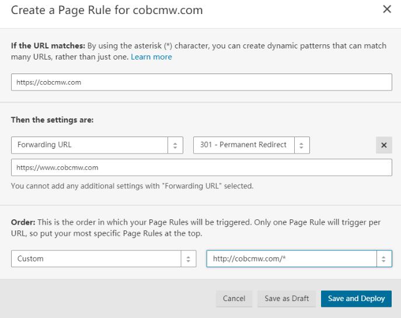The width and height of the screenshot is (401, 318).
Task: Remove the Forwarding URL setting row
Action: pos(383,146)
